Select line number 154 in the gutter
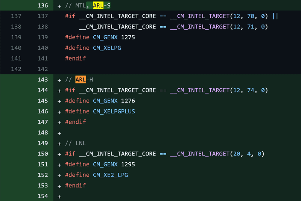The image size is (301, 201). coord(43,196)
